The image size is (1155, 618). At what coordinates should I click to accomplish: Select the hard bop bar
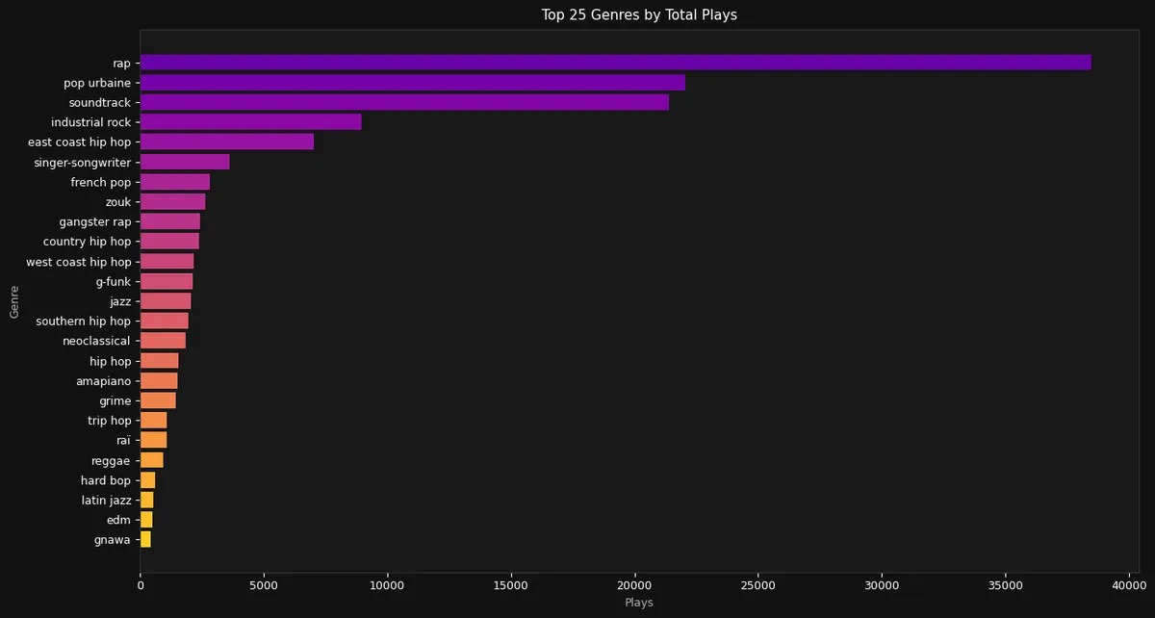tap(146, 479)
